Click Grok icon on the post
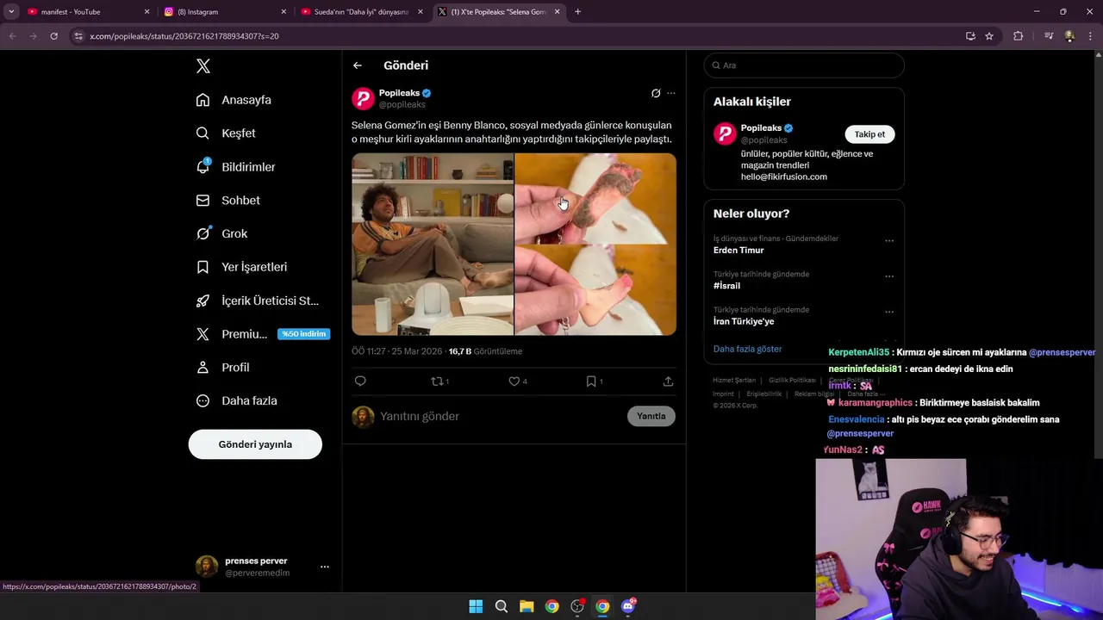The height and width of the screenshot is (620, 1103). (x=656, y=93)
